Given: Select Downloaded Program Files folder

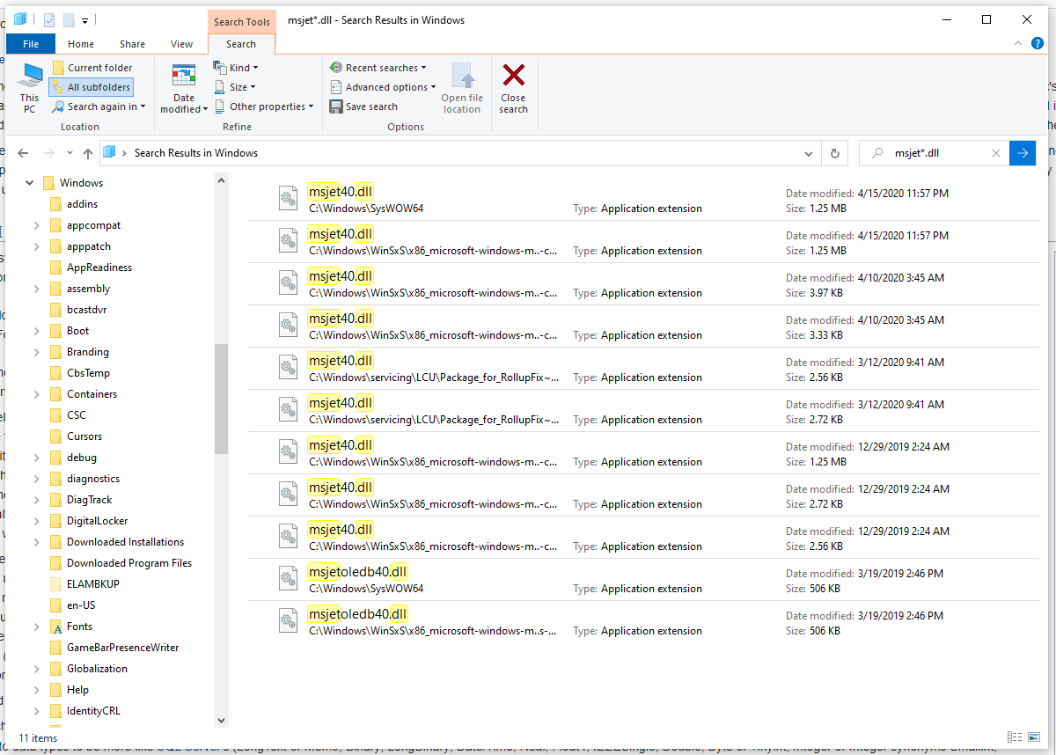Looking at the screenshot, I should point(128,563).
